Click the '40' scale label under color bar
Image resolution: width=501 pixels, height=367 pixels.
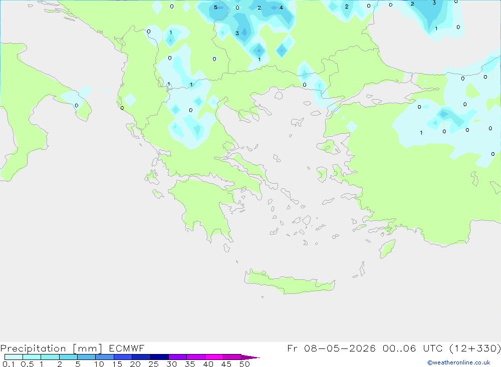(x=208, y=364)
